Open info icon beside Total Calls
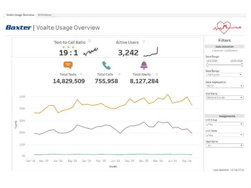Image resolution: width=251 pixels, height=188 pixels. pos(119,74)
